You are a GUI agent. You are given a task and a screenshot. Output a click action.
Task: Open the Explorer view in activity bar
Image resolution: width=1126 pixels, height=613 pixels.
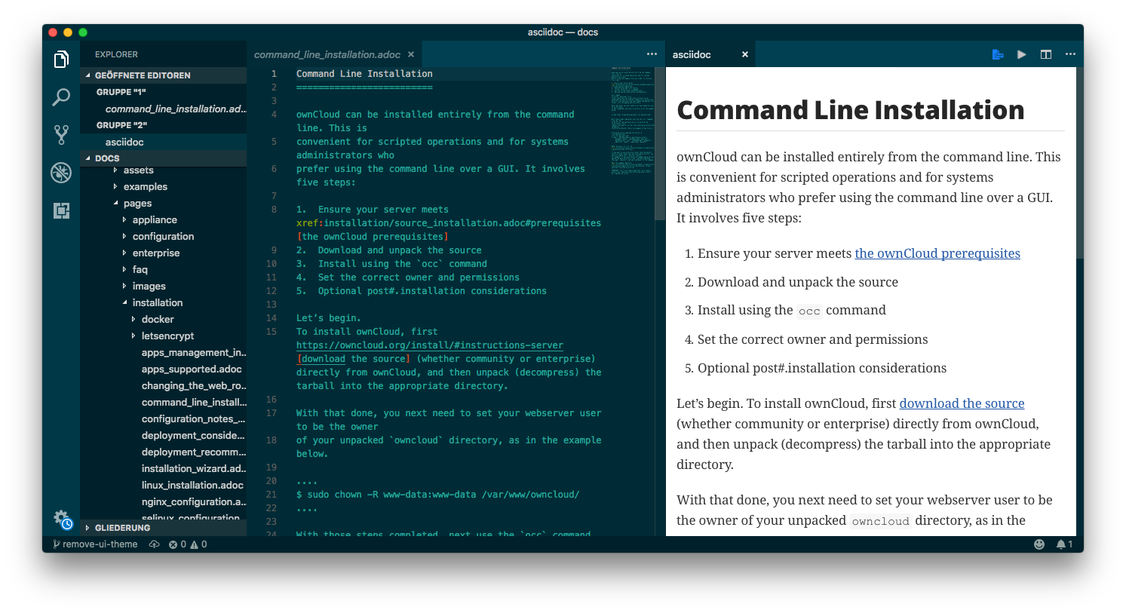(61, 59)
